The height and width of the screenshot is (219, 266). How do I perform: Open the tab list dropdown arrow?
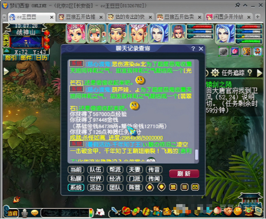[x=4, y=17]
